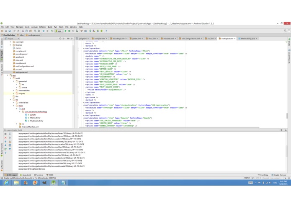Expand the copyright folder in tree
291x207 pixels.
[x=10, y=42]
